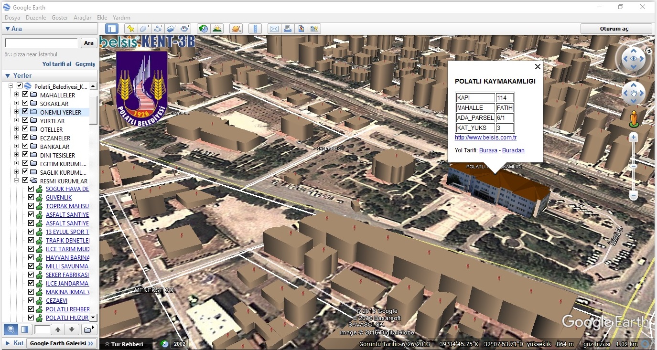Uncheck the RESMI KURUMLAR checkbox
The height and width of the screenshot is (350, 657).
tap(25, 180)
